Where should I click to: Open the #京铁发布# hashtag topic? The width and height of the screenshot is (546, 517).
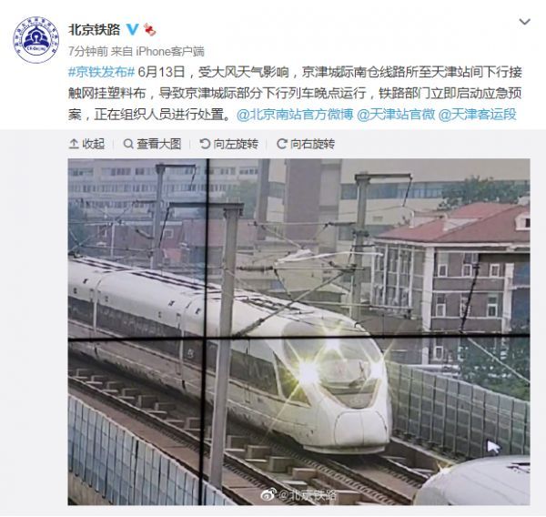101,72
